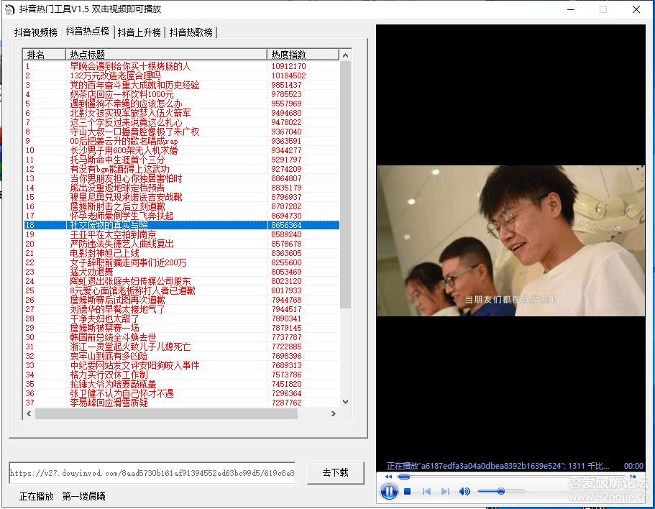
Task: Click the vertical scrollbar thumb of the list
Action: (345, 185)
